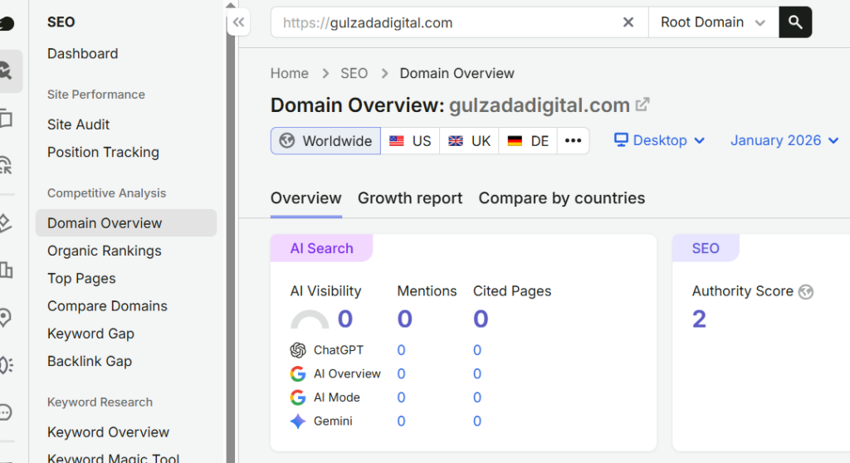Go to Home in the breadcrumb
The width and height of the screenshot is (850, 463).
(290, 73)
